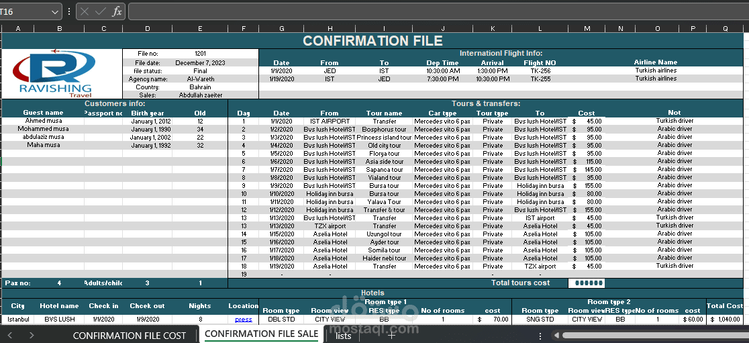Select guest name 'abdulaziz musa'

click(x=44, y=137)
